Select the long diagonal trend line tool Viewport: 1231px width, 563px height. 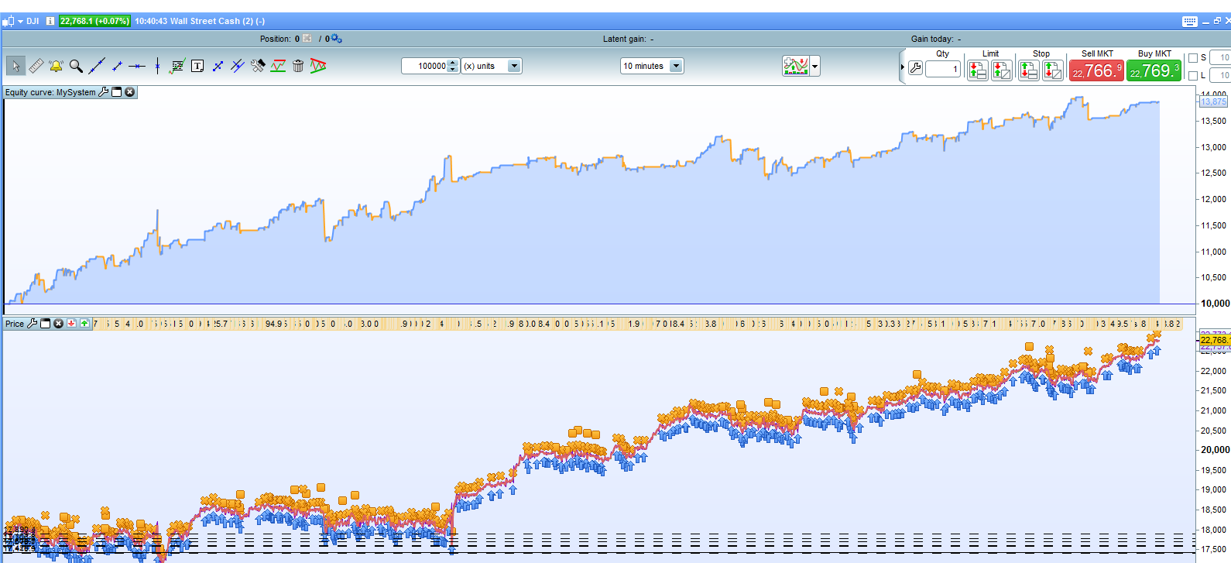97,66
